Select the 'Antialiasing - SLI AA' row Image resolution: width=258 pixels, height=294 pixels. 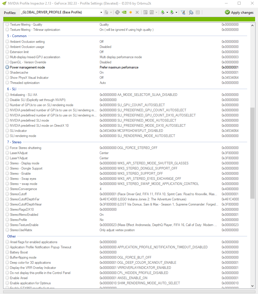tap(127, 95)
